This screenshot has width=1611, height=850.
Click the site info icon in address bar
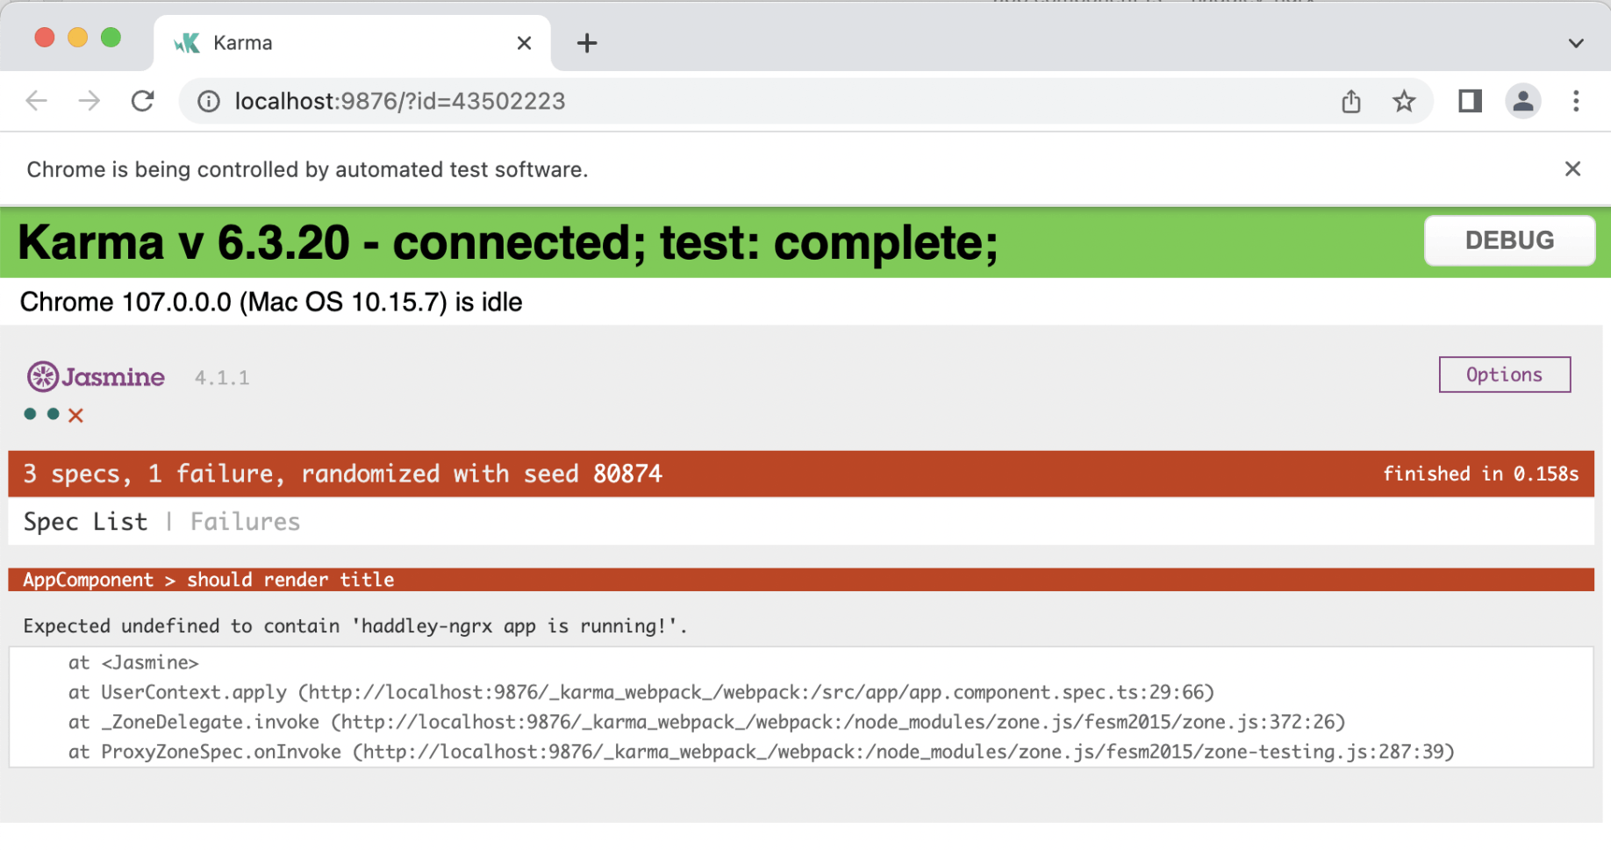[209, 102]
